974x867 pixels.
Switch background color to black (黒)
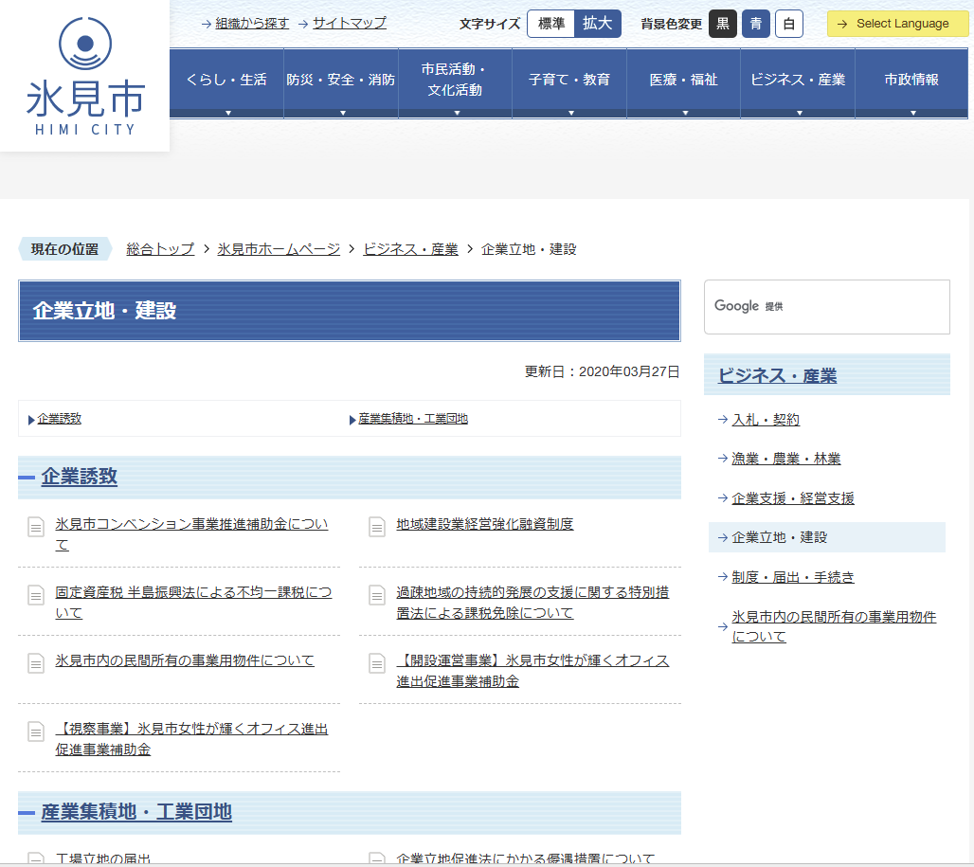point(722,25)
